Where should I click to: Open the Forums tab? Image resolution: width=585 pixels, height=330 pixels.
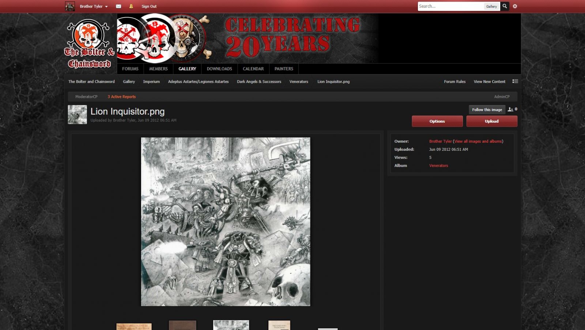[130, 69]
